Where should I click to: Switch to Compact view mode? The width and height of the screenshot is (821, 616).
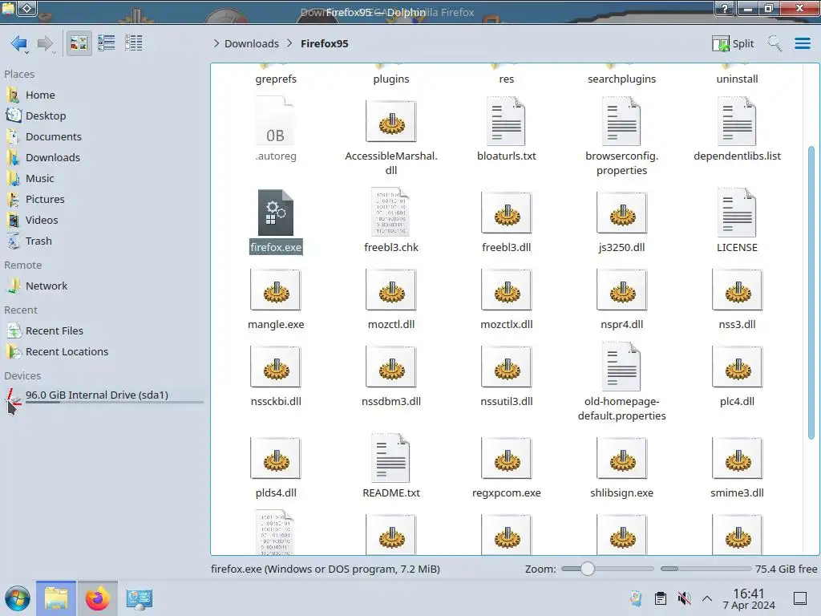pos(107,43)
